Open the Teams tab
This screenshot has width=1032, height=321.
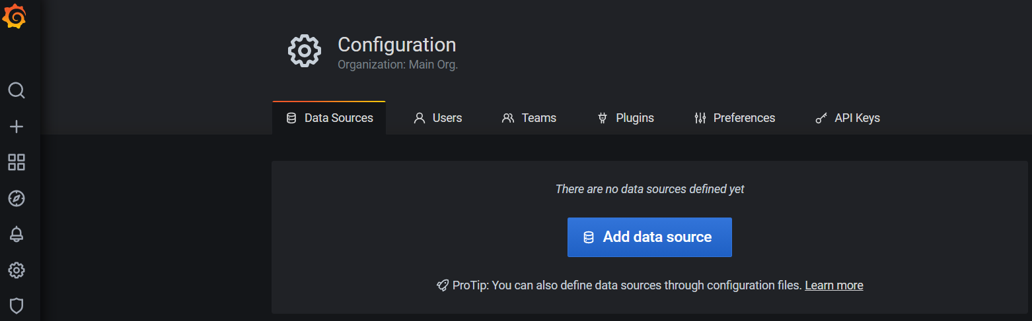[x=529, y=118]
